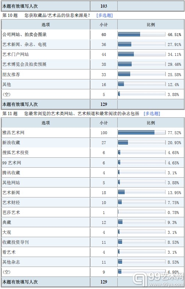Click the 比例 header in question 10 table

151,25
